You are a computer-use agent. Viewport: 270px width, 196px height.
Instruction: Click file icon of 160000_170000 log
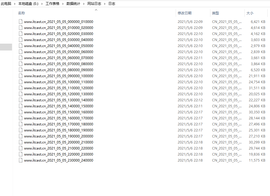coord(21,118)
